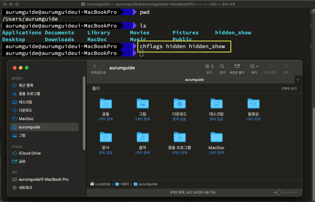315x202 pixels.
Task: Select 그림 in Finder sidebar
Action: coord(44,135)
